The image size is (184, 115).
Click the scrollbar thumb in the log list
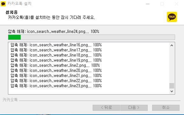pyautogui.click(x=172, y=86)
